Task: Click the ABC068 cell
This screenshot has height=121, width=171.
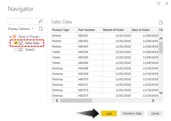Action: 90,68
